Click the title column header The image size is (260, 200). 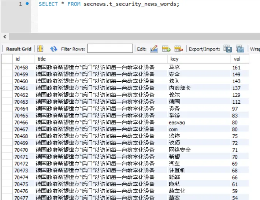[x=101, y=59]
